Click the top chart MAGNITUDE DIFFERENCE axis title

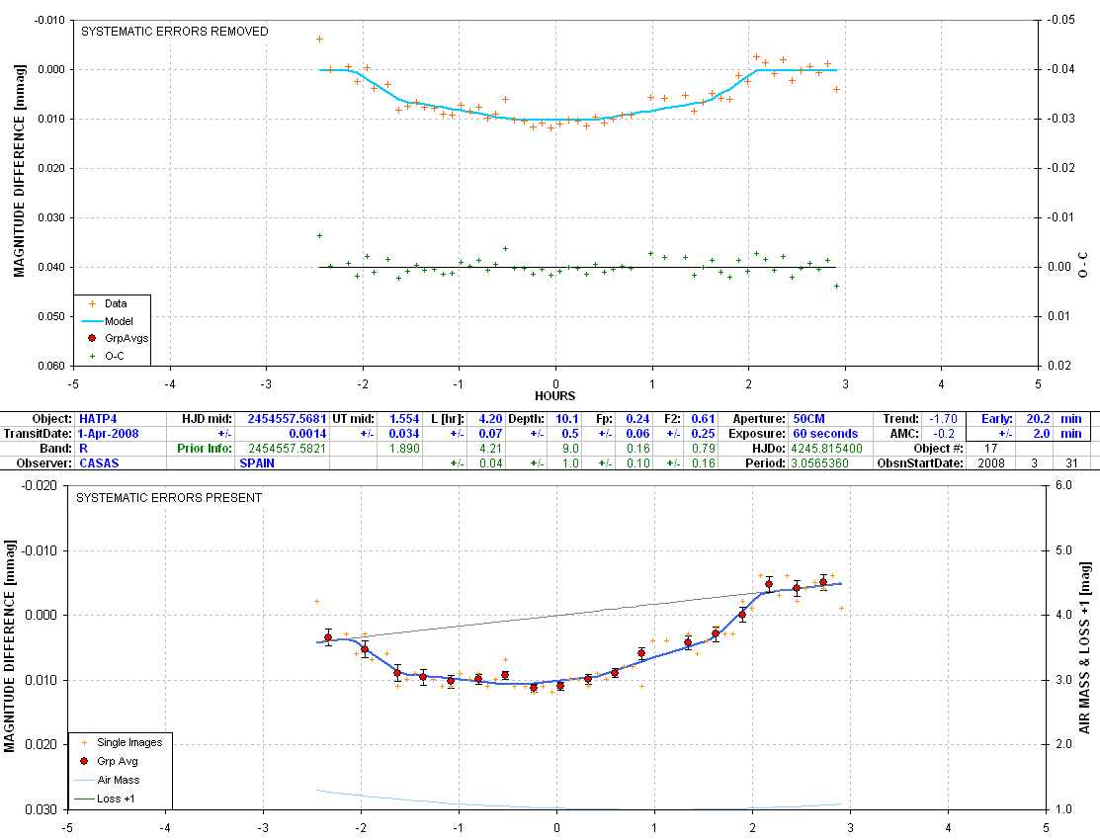tap(19, 171)
